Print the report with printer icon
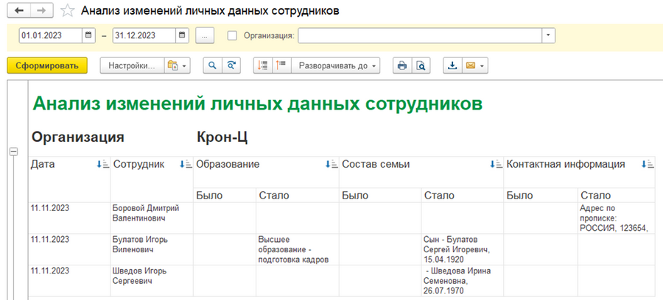The width and height of the screenshot is (663, 300). point(402,65)
